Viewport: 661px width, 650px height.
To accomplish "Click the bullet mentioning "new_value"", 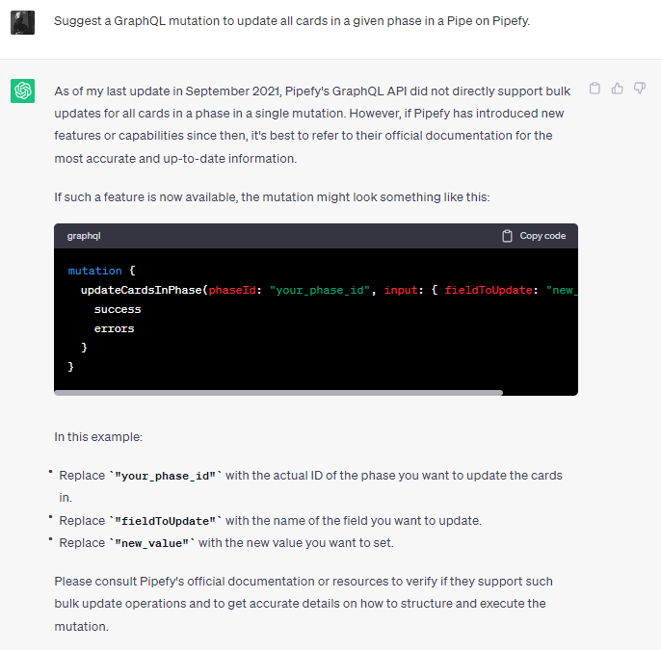I will pos(226,543).
